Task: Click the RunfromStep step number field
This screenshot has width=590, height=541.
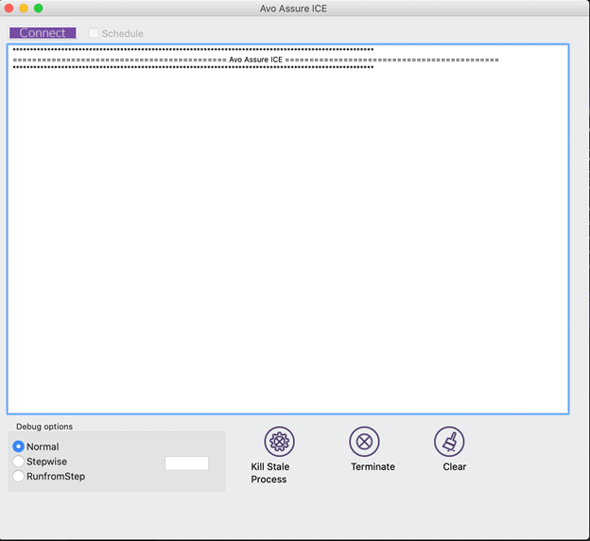Action: click(x=186, y=463)
